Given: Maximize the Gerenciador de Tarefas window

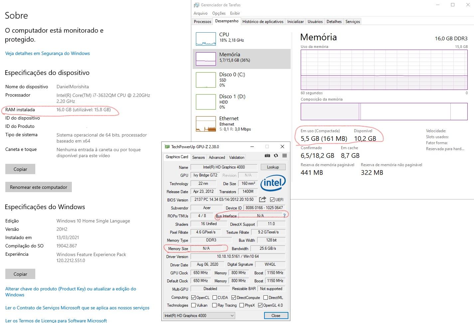Looking at the screenshot, I should point(453,5).
